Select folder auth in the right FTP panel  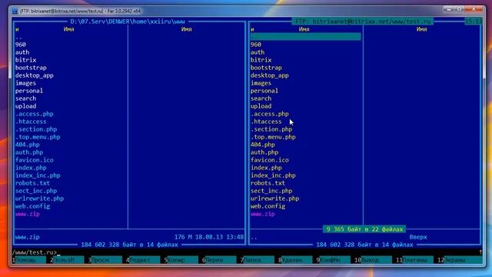pyautogui.click(x=258, y=52)
